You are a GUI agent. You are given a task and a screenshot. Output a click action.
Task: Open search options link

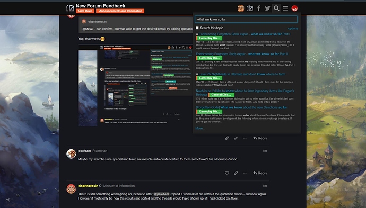[x=293, y=28]
